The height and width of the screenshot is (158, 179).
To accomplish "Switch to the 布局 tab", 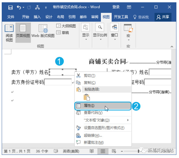I will coord(61,17).
